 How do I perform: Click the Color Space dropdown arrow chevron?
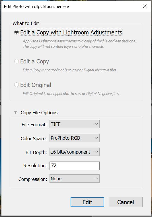[x=96, y=138]
